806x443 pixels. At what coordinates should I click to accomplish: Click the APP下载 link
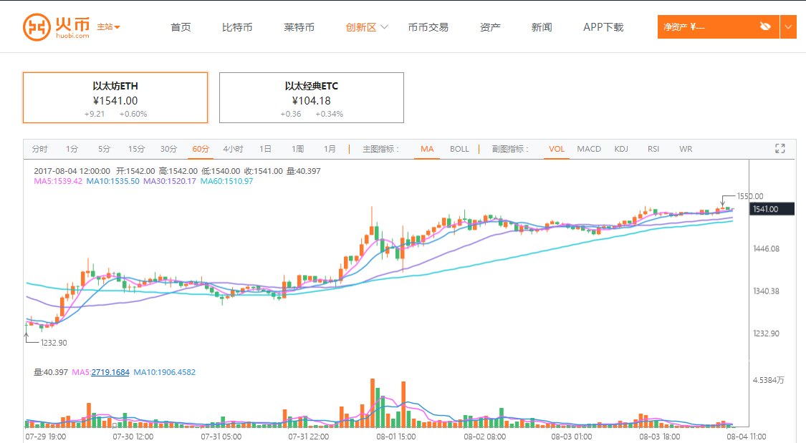coord(603,27)
